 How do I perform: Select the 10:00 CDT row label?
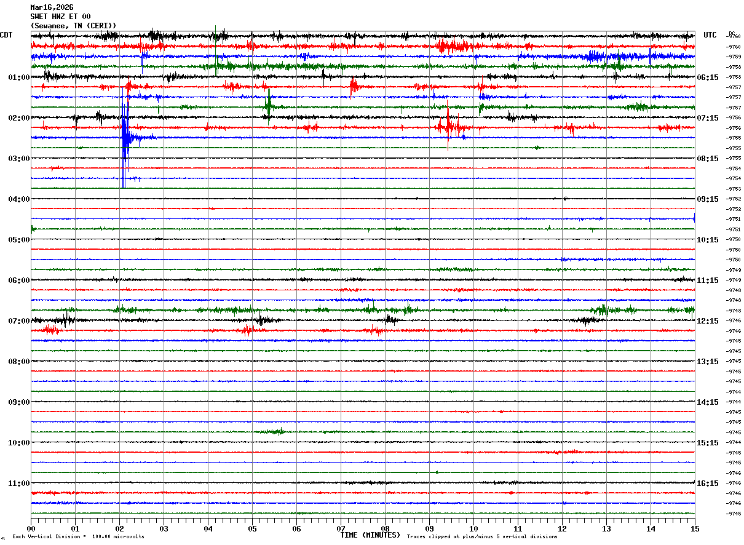[19, 443]
